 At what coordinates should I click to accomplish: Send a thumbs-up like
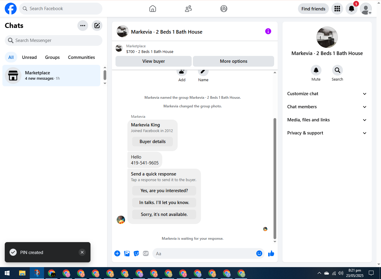click(x=271, y=253)
